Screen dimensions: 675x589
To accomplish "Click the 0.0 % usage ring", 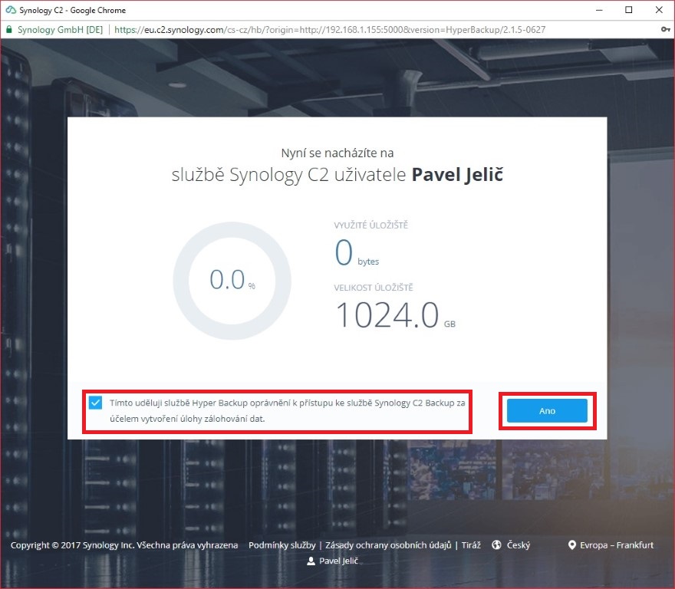I will coord(232,281).
